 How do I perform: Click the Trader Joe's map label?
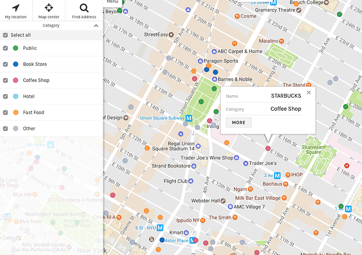coord(263,164)
